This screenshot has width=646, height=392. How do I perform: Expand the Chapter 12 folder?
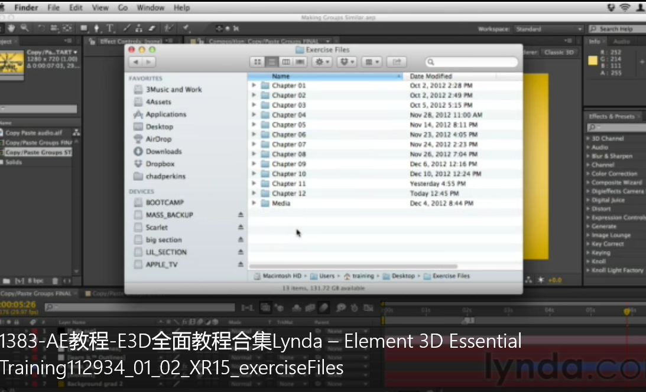click(254, 193)
